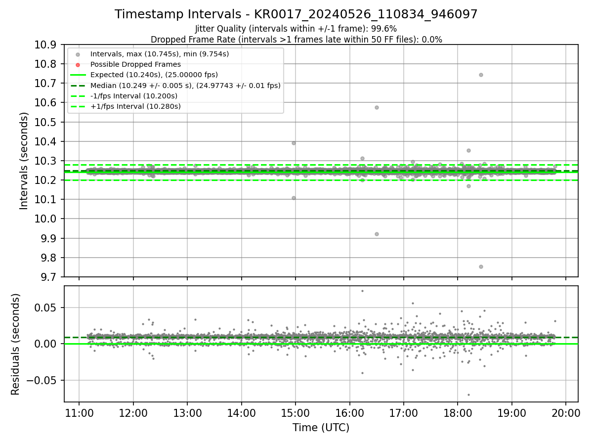Click legend entry '+1/fps Interval (10.280s)'
Viewport: 593px width, 445px height.
point(135,106)
